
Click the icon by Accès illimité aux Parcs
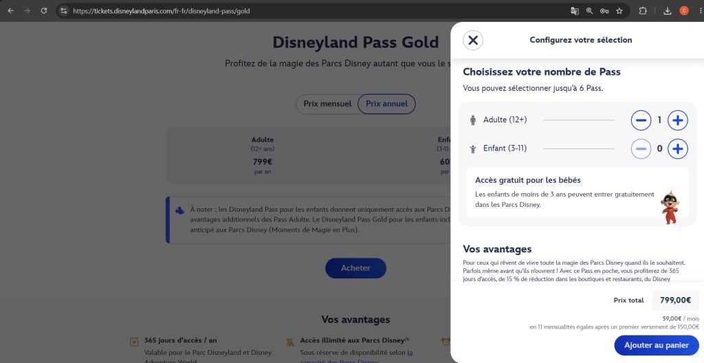(290, 342)
